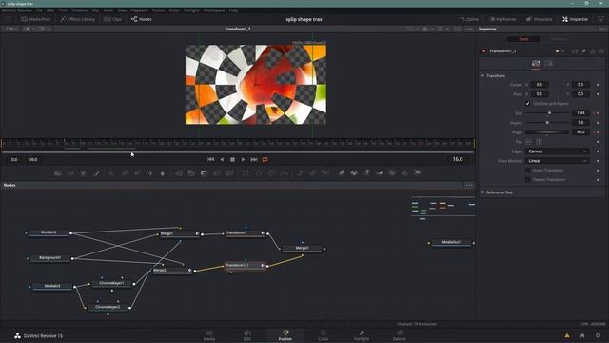Open the Edges Canvas dropdown
The image size is (609, 343).
(x=558, y=151)
